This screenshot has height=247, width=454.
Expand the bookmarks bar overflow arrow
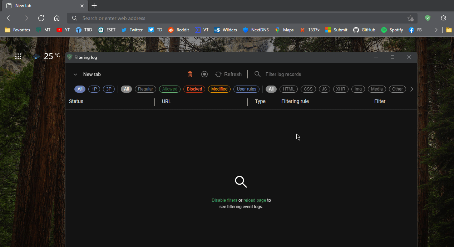click(x=436, y=30)
